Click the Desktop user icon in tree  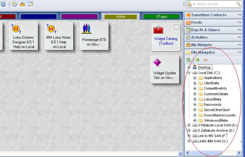pyautogui.click(x=194, y=67)
